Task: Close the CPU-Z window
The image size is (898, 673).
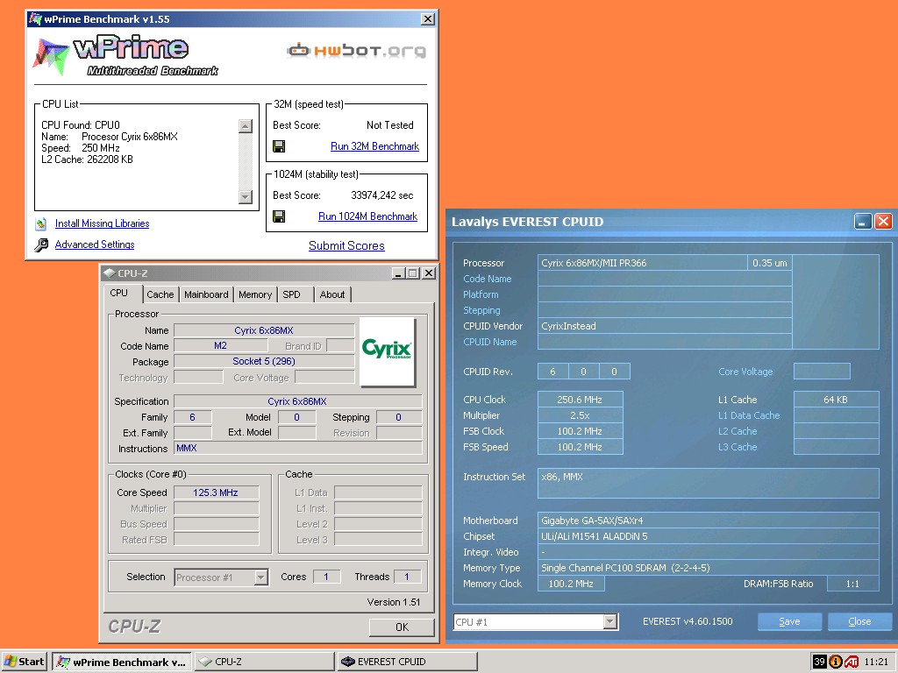Action: click(428, 273)
